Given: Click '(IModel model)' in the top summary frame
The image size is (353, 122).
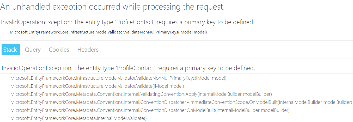Looking at the screenshot, I should [192, 32].
